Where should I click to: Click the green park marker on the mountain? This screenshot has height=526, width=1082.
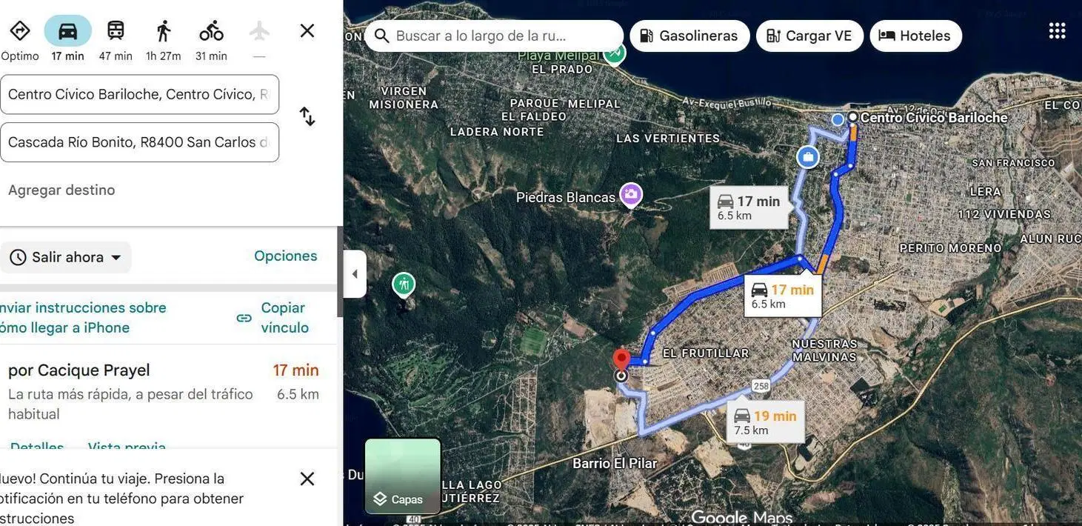pos(404,284)
